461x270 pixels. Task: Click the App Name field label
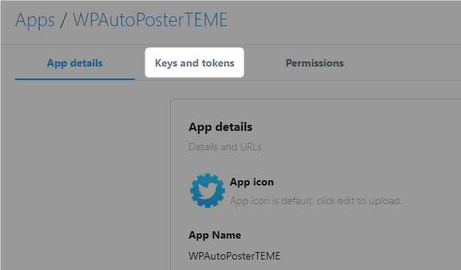tap(214, 235)
